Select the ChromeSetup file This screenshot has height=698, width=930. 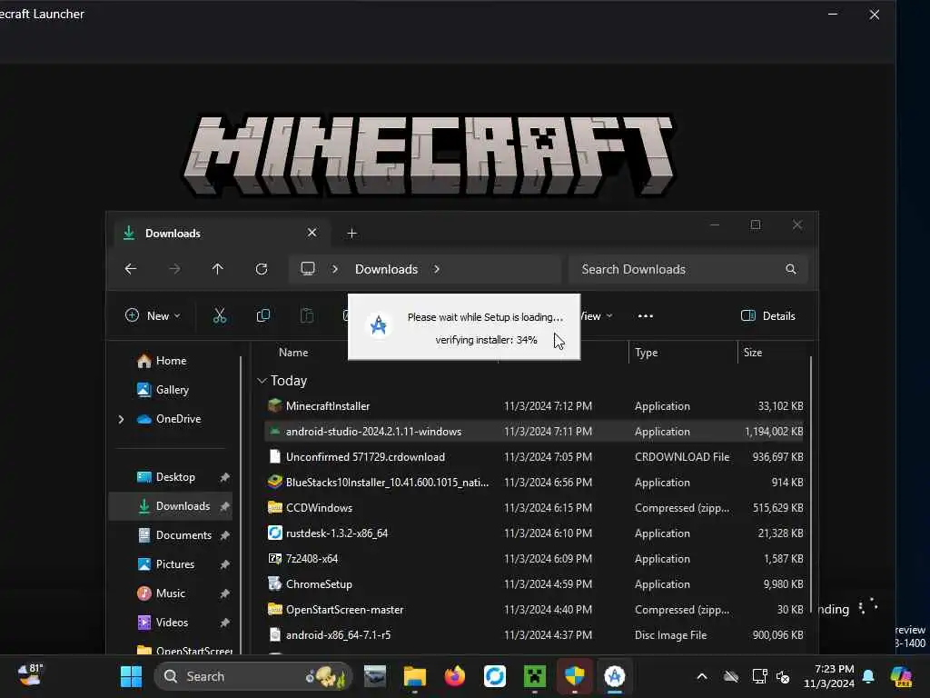pyautogui.click(x=534, y=584)
